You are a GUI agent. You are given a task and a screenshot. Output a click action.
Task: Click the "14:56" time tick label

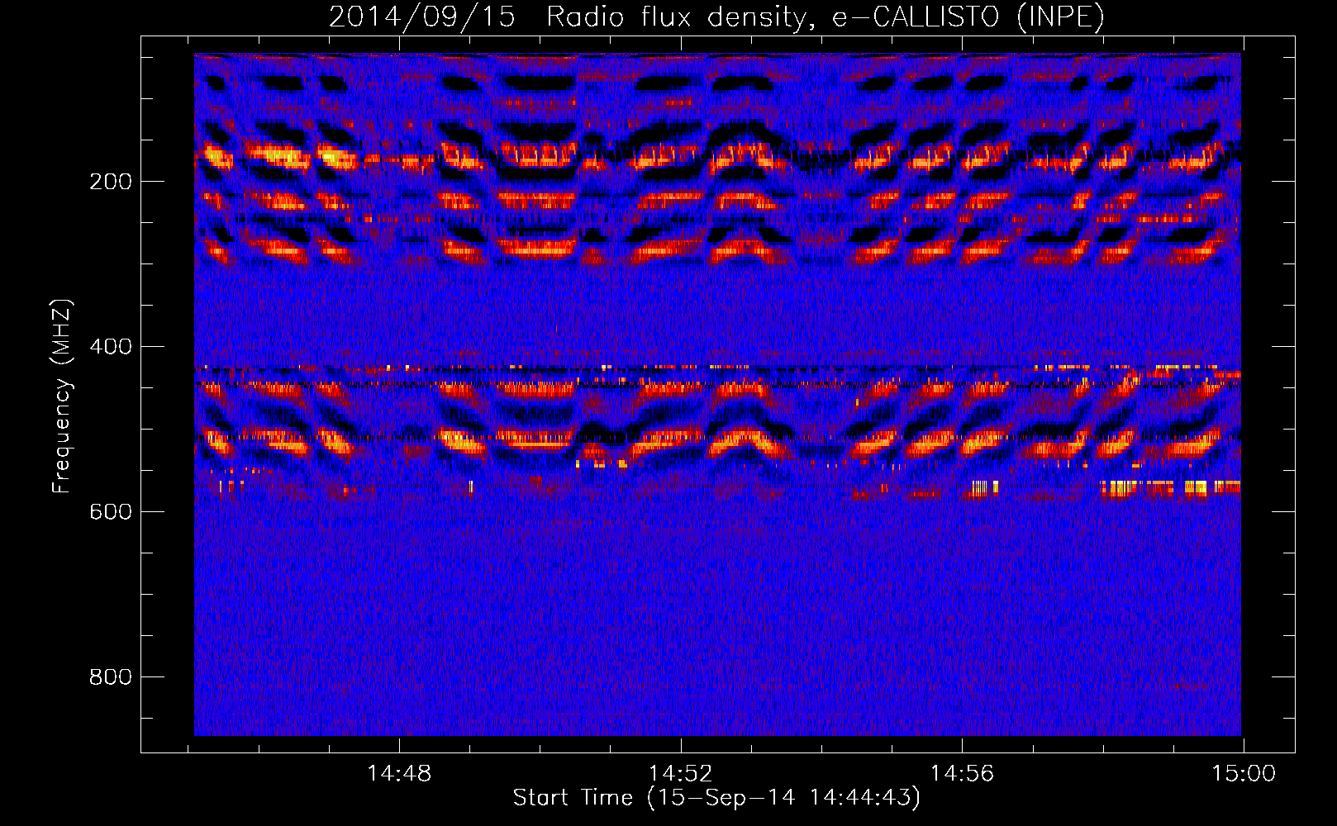962,774
